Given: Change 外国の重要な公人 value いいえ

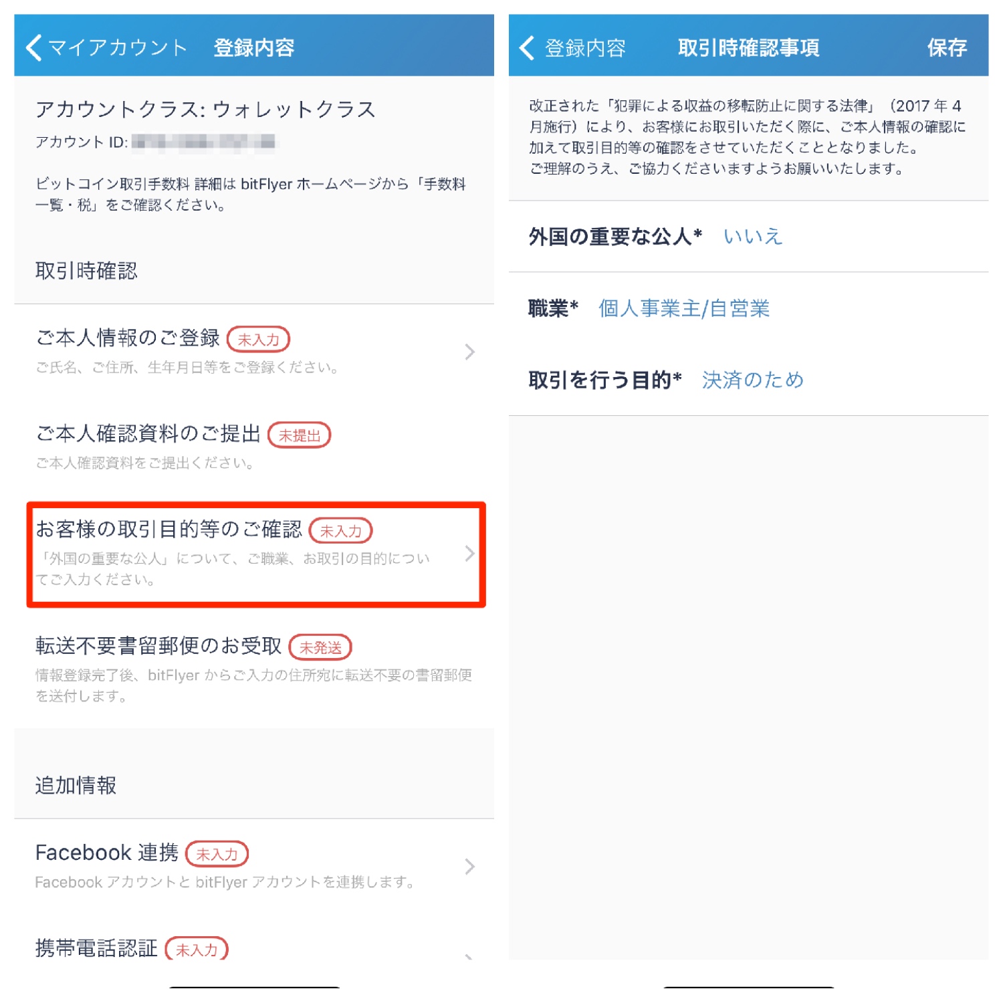Looking at the screenshot, I should tap(752, 237).
